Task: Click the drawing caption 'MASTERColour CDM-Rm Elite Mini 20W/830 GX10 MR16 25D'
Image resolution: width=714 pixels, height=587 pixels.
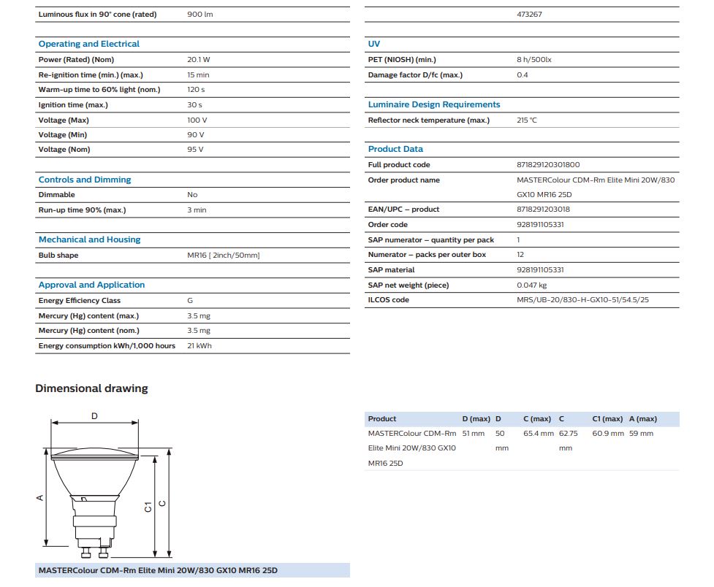Action: tap(158, 571)
